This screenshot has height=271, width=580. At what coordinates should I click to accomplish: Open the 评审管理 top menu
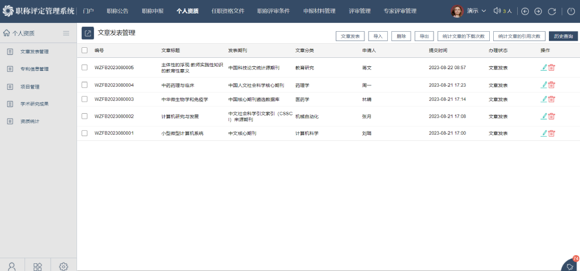coord(359,11)
